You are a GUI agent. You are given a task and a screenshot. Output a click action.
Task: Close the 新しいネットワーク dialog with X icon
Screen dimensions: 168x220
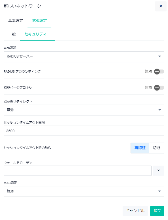(x=161, y=6)
